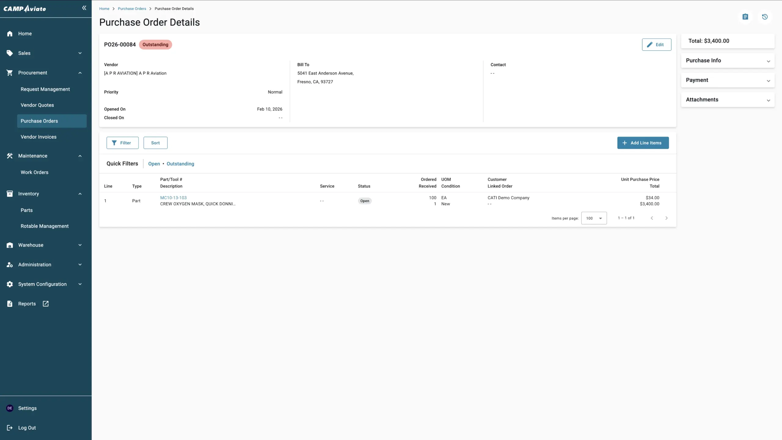This screenshot has width=782, height=440.
Task: Open part link MC10-13-103
Action: [173, 198]
